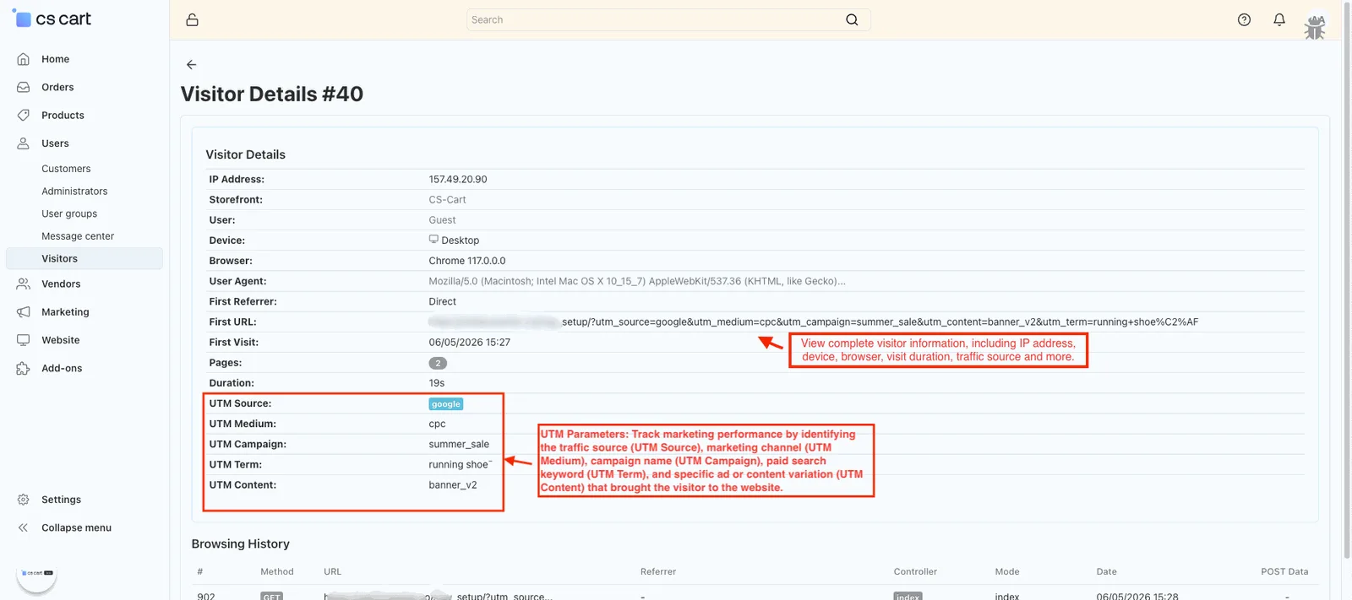Open the user avatar menu
Image resolution: width=1352 pixels, height=600 pixels.
coord(1315,26)
